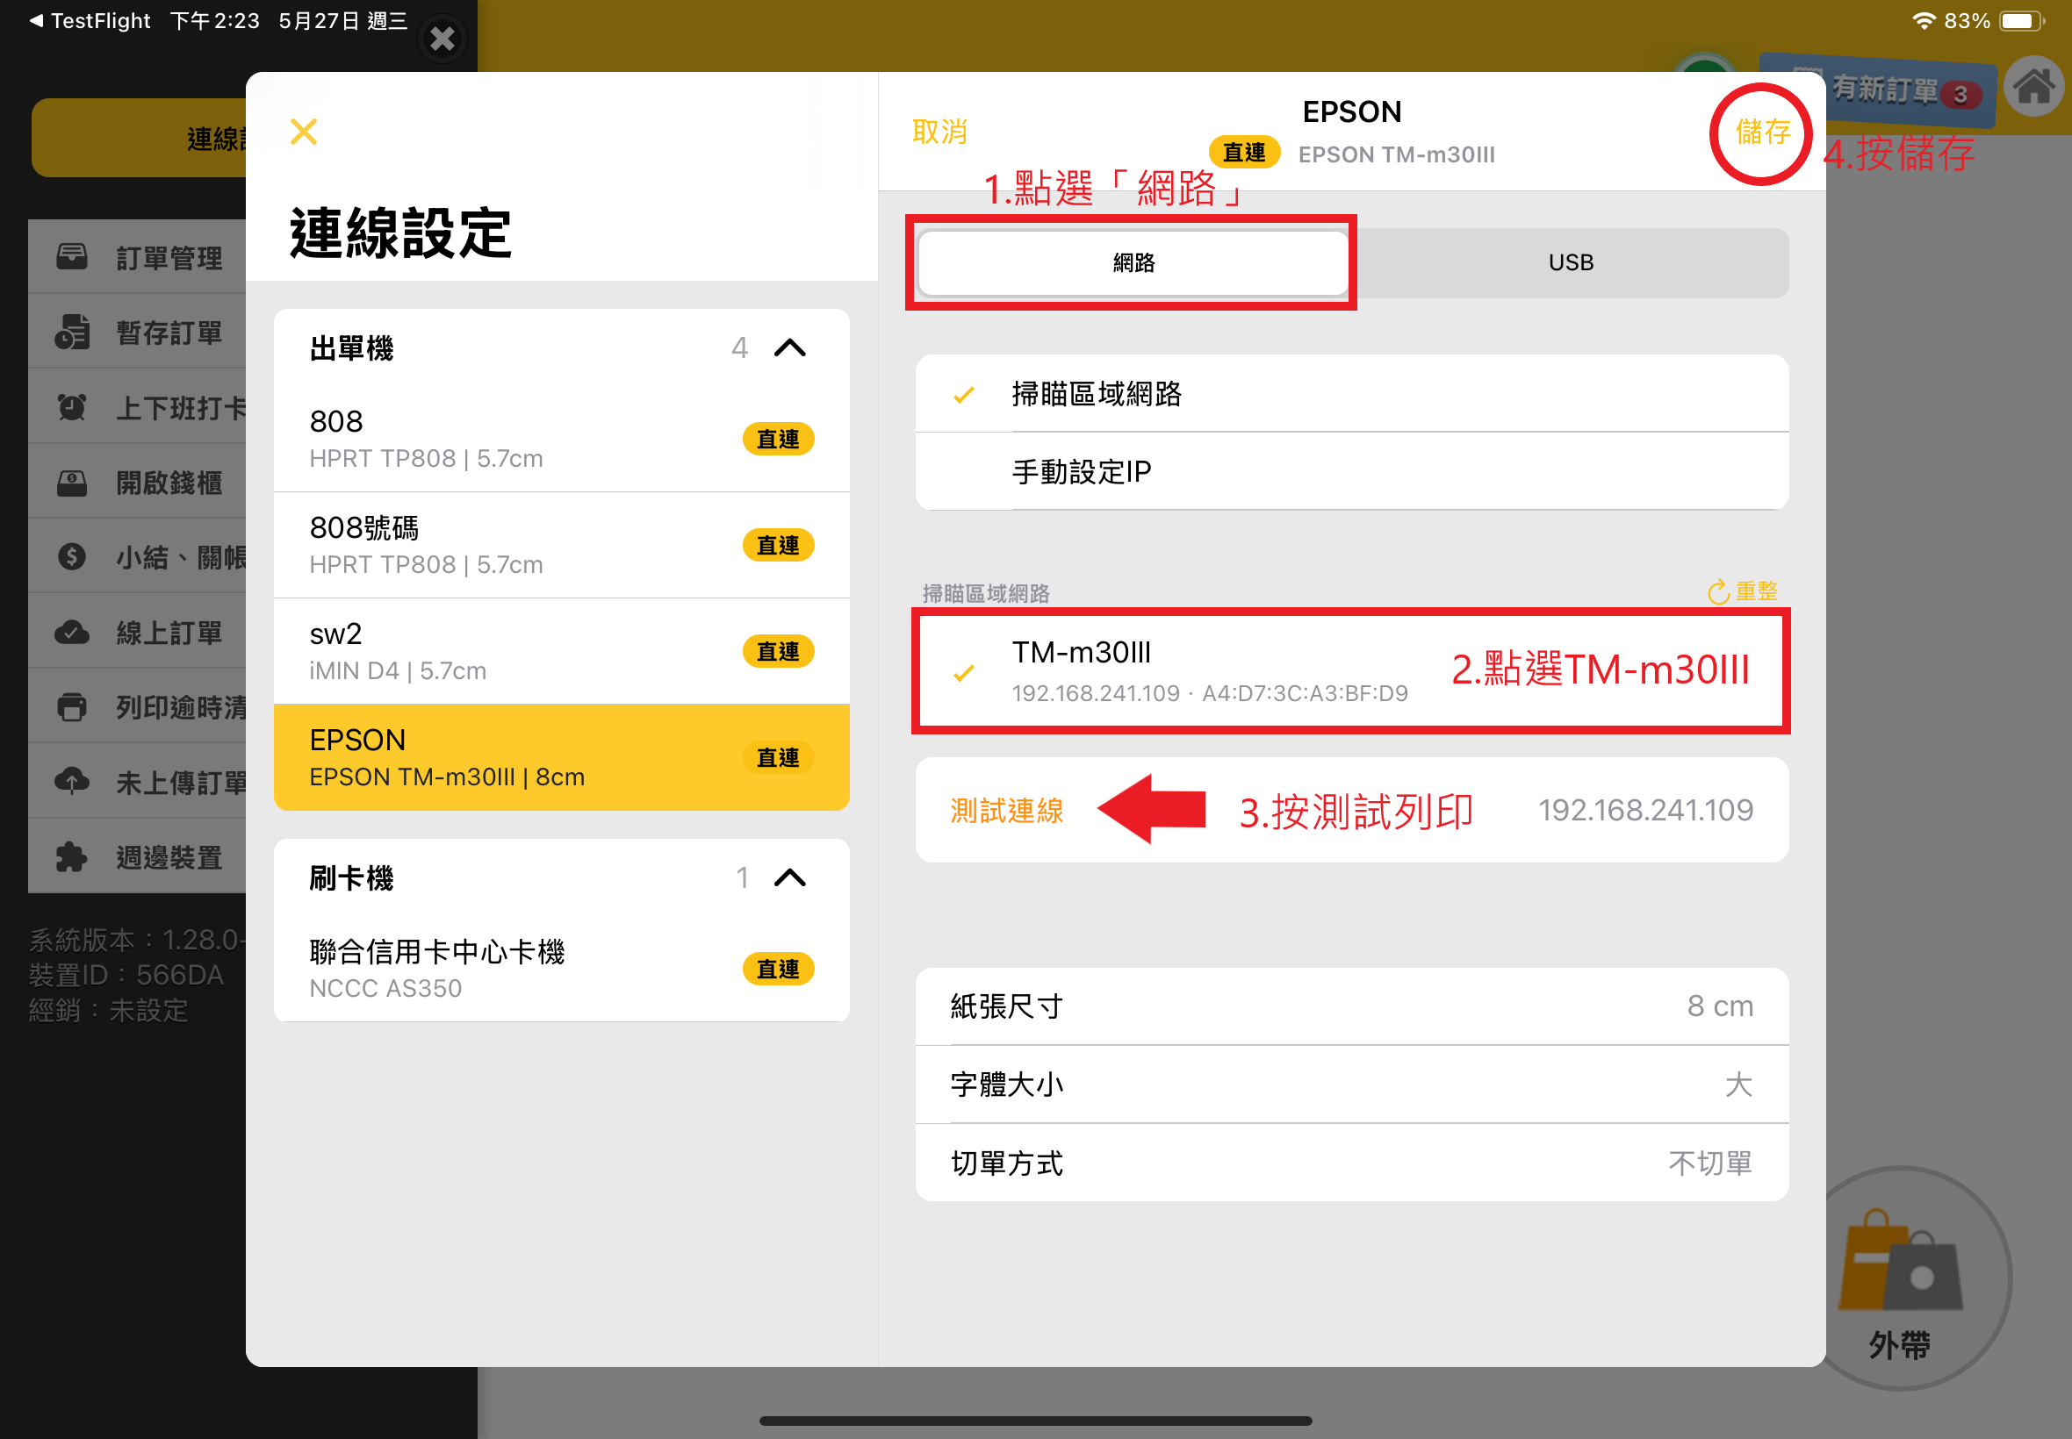
Task: Click the puzzle piece icon for 週邊裝置
Action: pos(72,857)
